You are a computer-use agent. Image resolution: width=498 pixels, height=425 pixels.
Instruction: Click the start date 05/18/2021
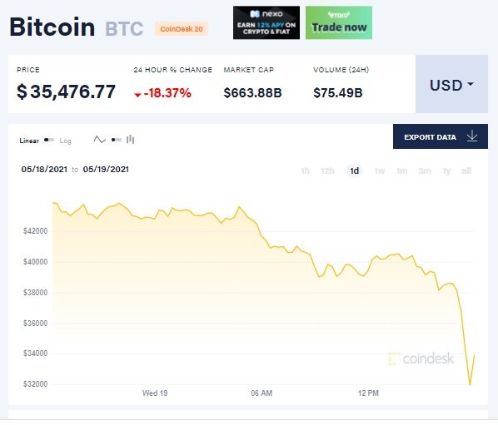[44, 170]
